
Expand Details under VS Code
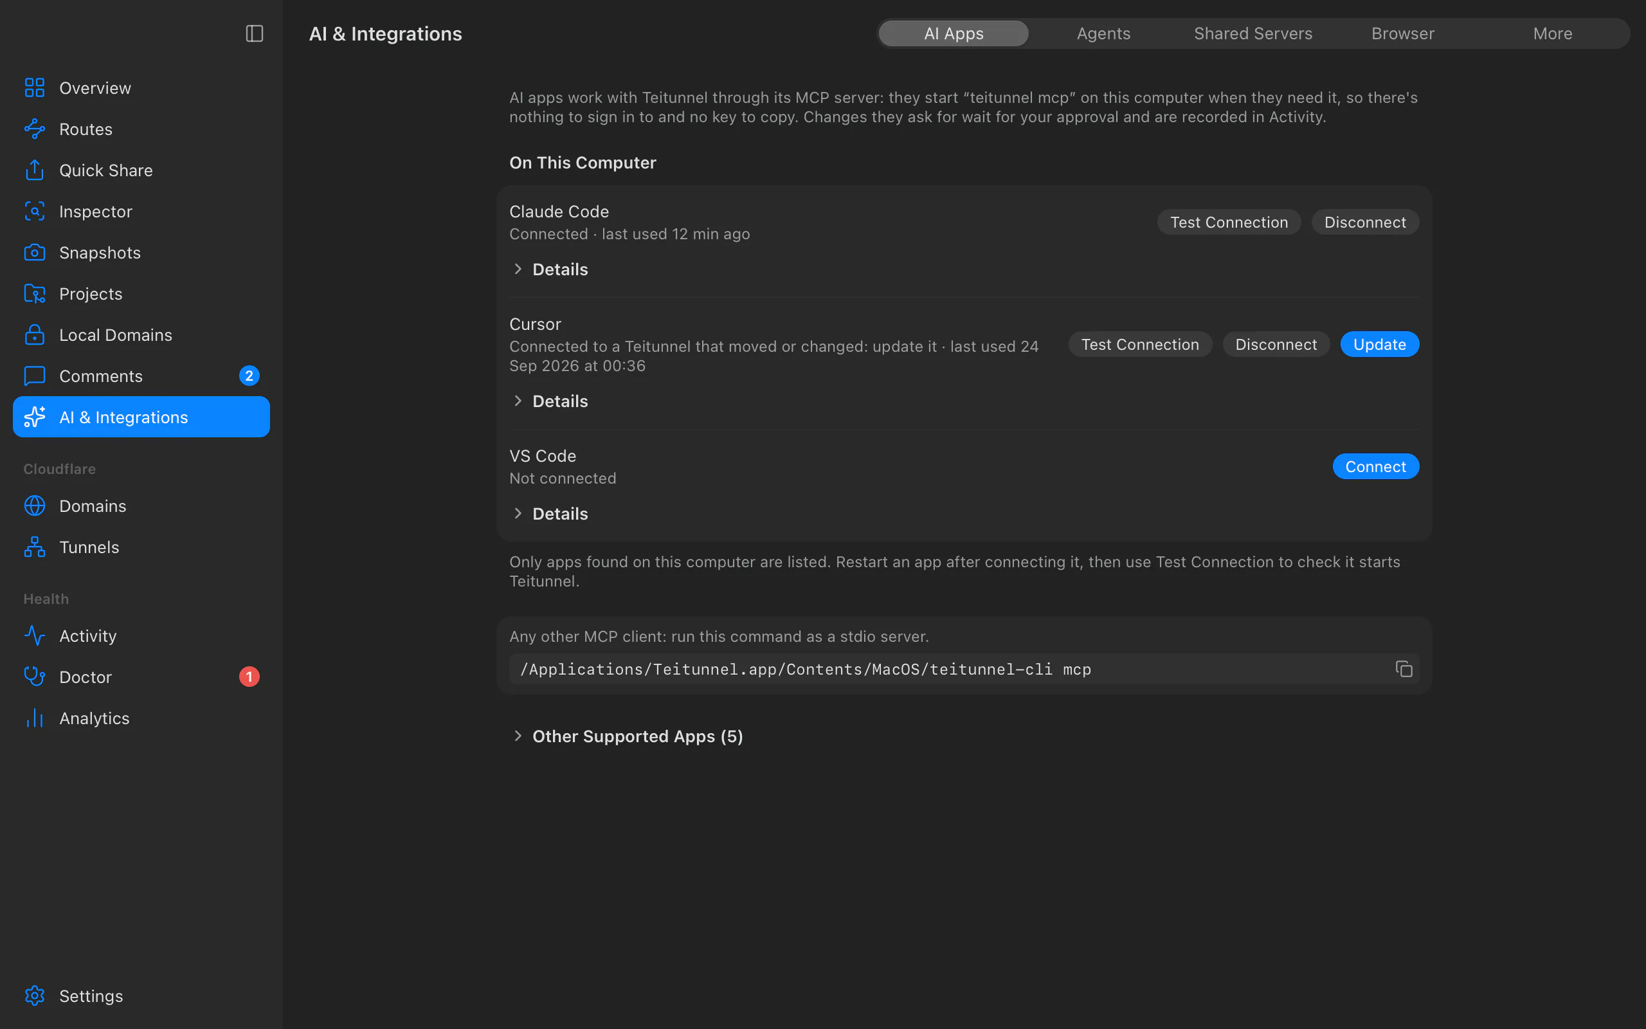(550, 514)
